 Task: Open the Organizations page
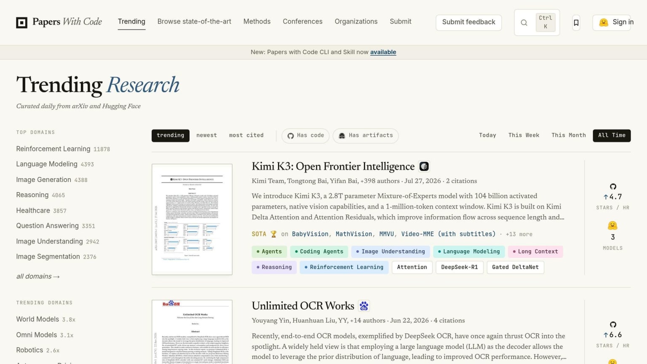356,21
